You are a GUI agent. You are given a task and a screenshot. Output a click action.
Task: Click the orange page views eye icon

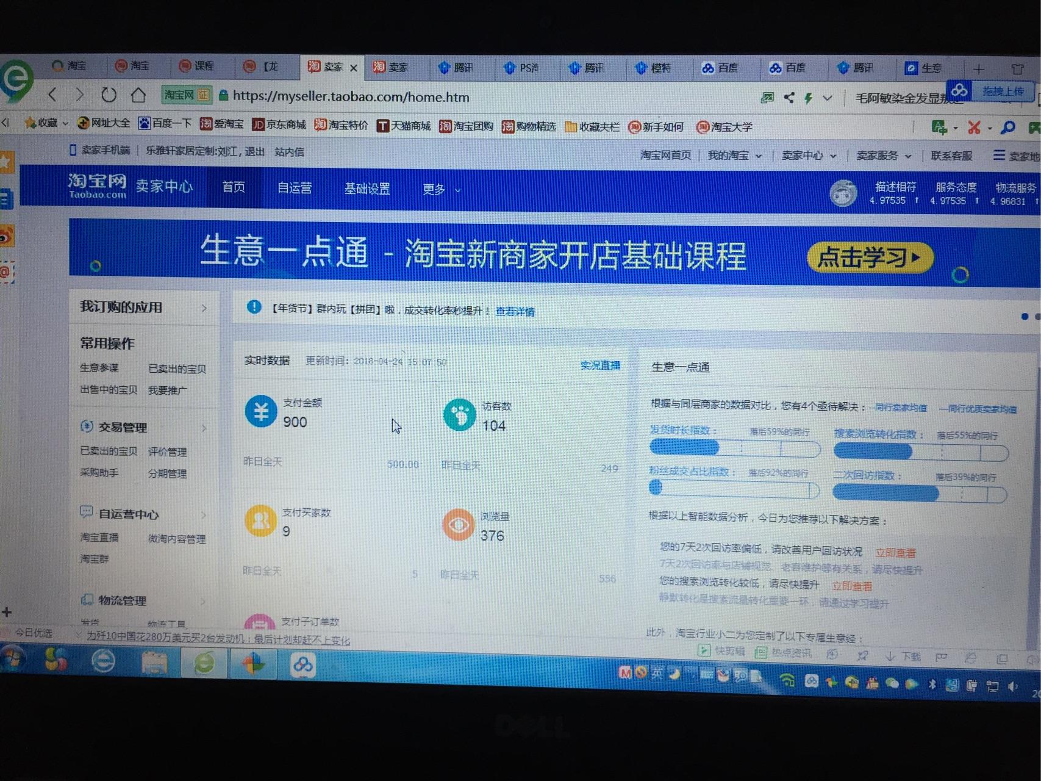458,525
